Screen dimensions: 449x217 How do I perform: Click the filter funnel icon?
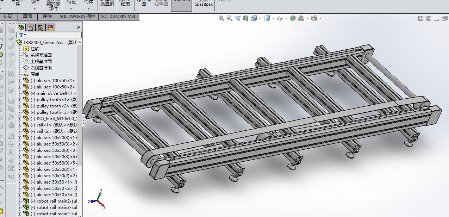point(21,35)
